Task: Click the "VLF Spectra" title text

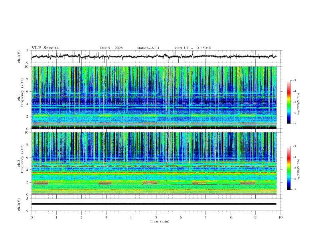Action: 45,48
